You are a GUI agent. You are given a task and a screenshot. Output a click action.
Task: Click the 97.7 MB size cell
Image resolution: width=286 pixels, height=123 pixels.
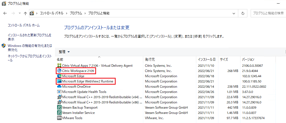232,118
